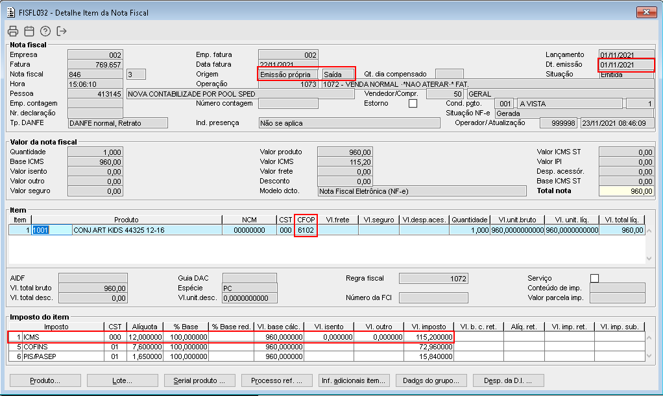Toggle the Estorno checkbox

[x=413, y=104]
